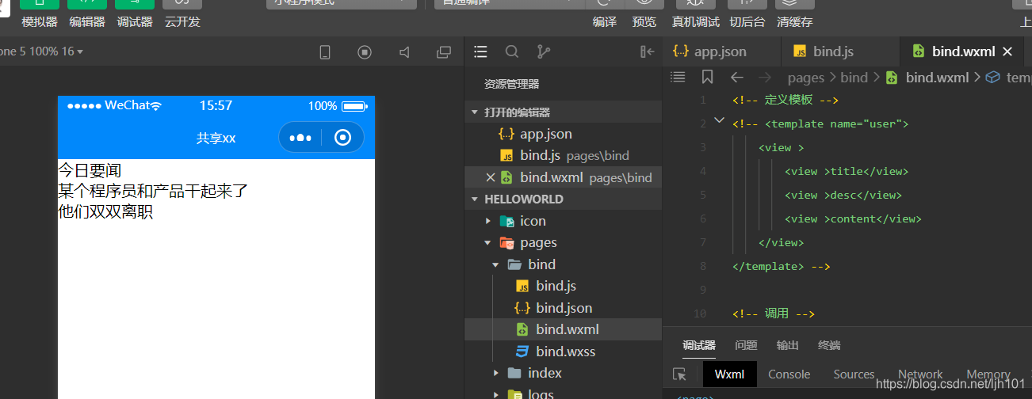Select the Wxml debugger tab
The height and width of the screenshot is (399, 1032).
pyautogui.click(x=730, y=374)
